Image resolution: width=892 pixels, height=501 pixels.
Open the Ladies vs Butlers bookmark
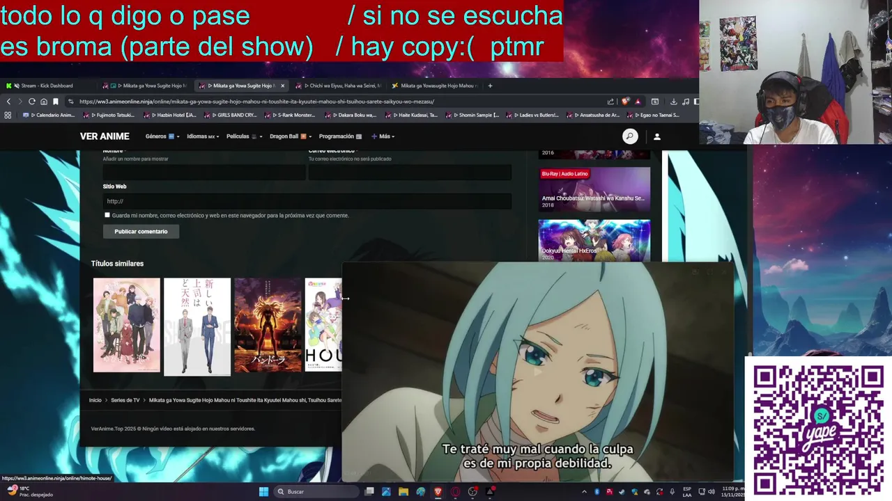tap(534, 115)
